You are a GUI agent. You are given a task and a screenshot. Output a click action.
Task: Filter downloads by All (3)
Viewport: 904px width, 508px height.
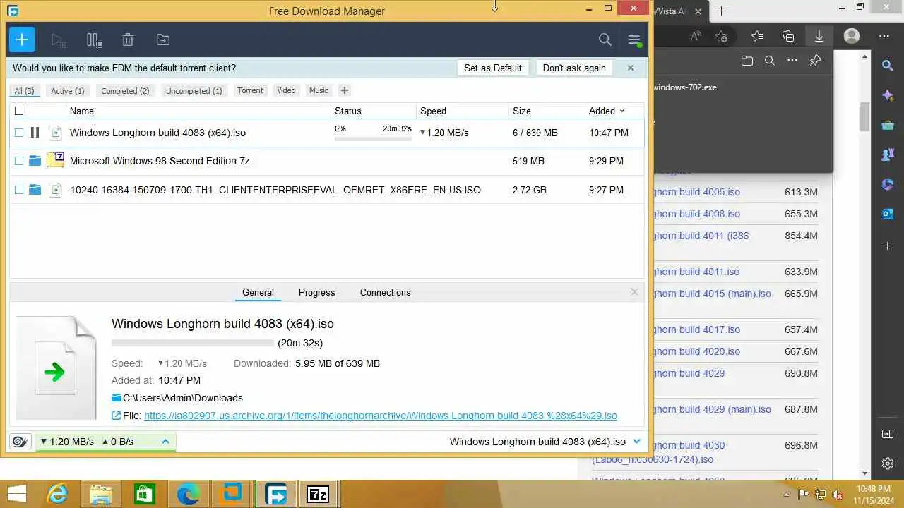coord(25,90)
